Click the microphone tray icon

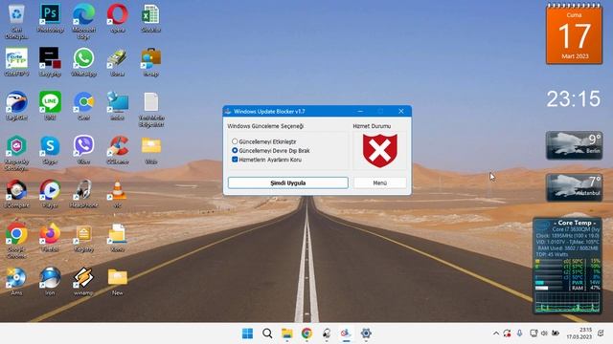coord(519,333)
